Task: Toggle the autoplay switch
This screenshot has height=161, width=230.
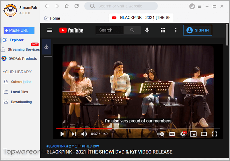Action: [x=160, y=134]
